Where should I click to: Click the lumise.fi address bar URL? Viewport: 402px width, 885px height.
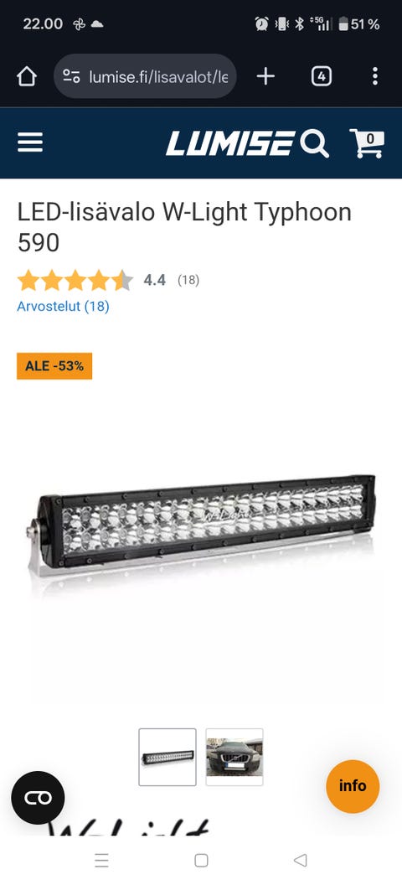pyautogui.click(x=157, y=76)
